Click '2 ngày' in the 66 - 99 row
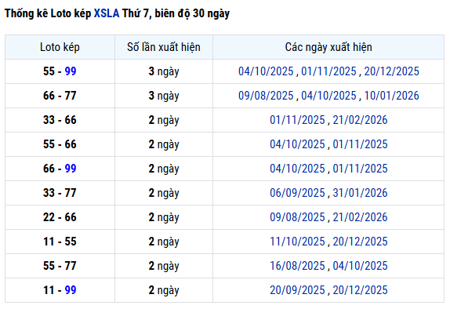 point(164,169)
